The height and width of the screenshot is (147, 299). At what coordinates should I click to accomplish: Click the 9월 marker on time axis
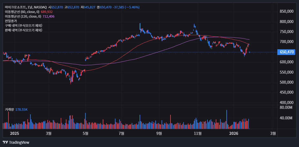coord(159,133)
